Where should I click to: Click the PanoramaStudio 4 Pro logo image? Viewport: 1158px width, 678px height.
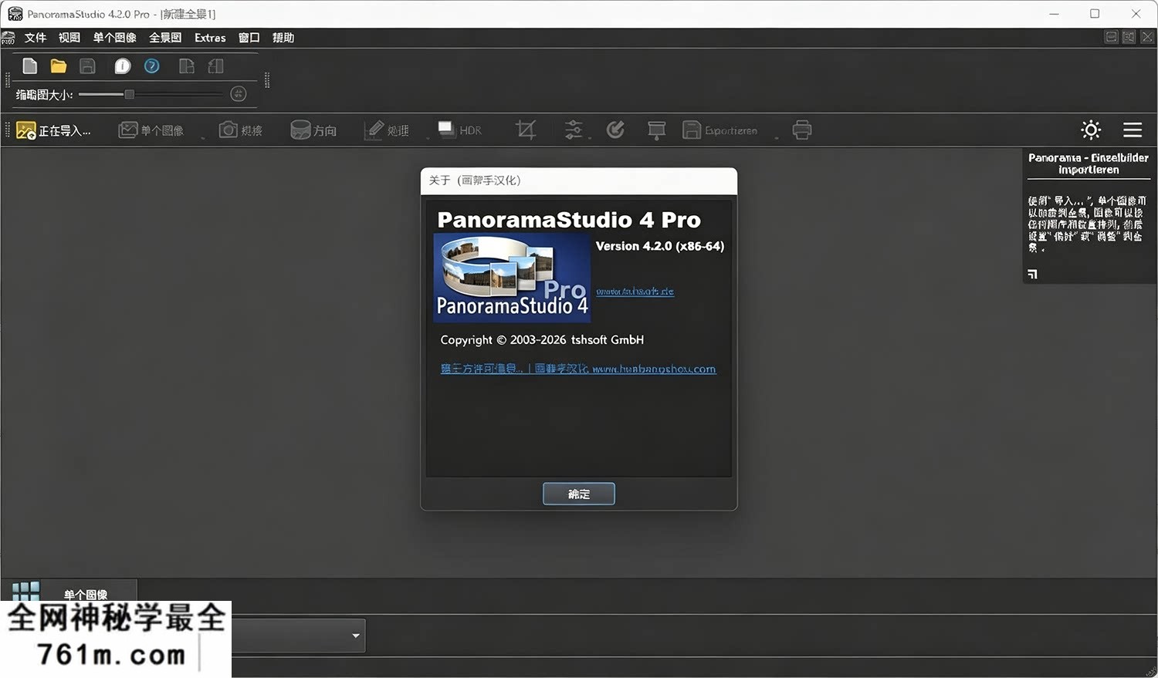coord(512,278)
